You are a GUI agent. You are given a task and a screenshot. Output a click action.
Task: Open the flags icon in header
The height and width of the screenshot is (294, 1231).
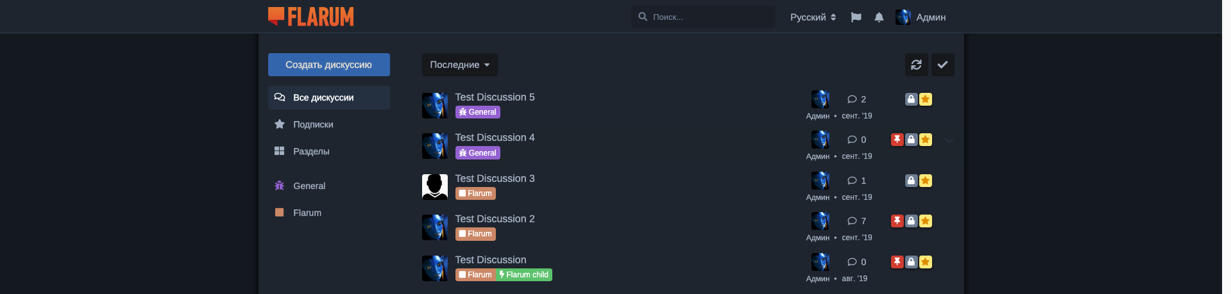pos(856,17)
